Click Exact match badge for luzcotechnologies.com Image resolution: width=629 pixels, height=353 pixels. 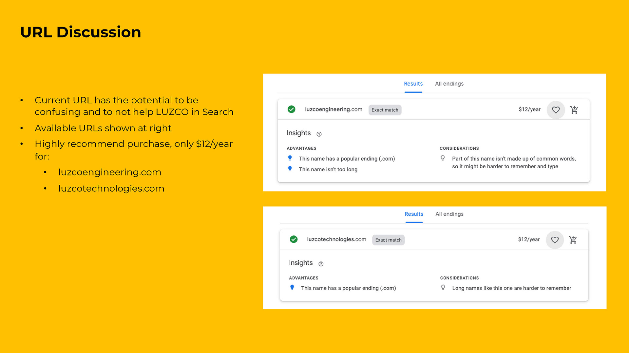coord(388,240)
